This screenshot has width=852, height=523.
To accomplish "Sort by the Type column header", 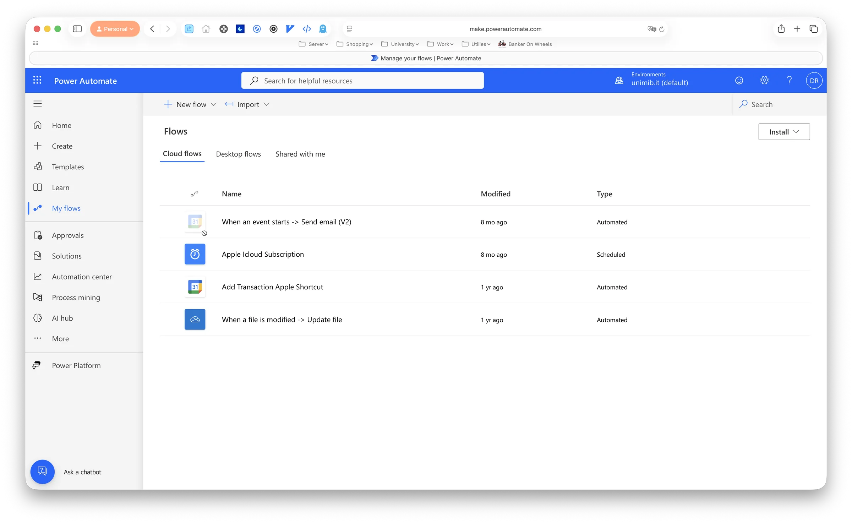I will coord(604,194).
